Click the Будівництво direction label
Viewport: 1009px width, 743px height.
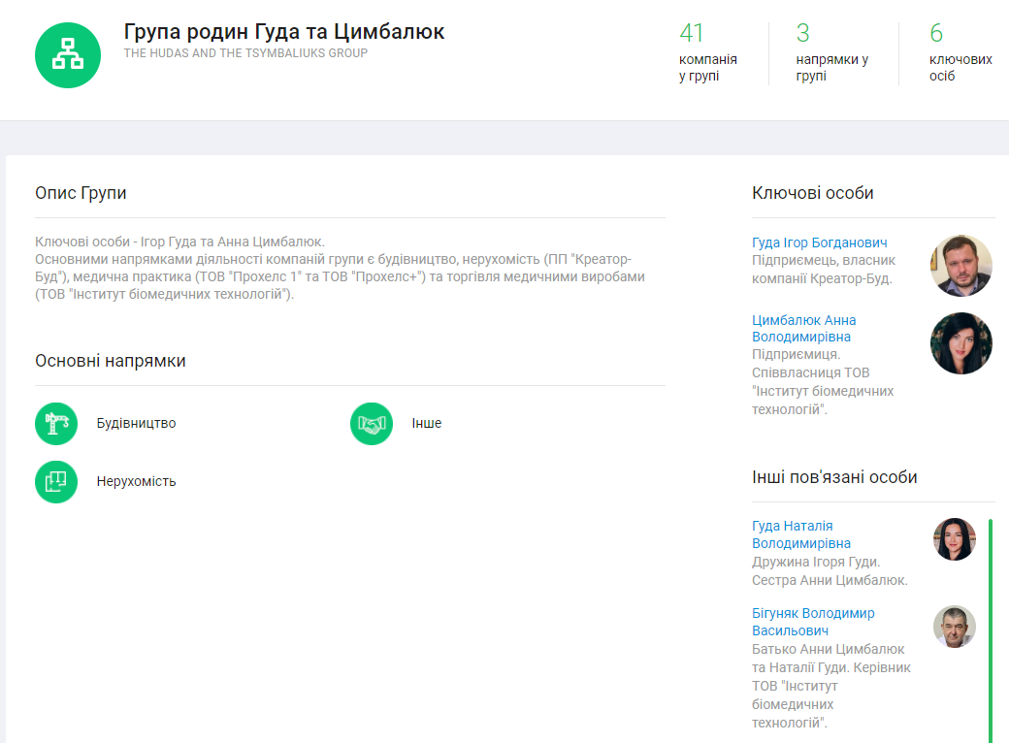pos(136,424)
